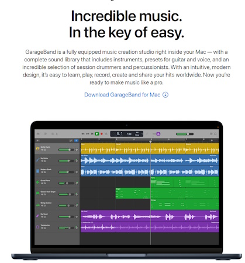Click the Go to Beginning button
Viewport: 245px width, 263px height.
(92, 134)
